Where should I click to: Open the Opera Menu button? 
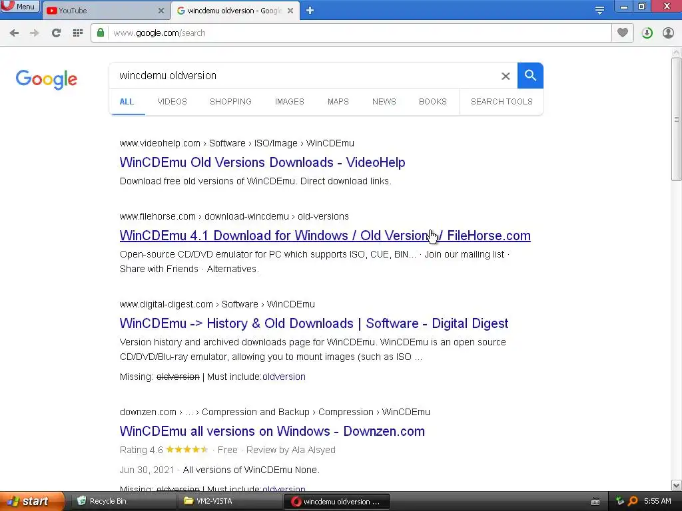20,6
